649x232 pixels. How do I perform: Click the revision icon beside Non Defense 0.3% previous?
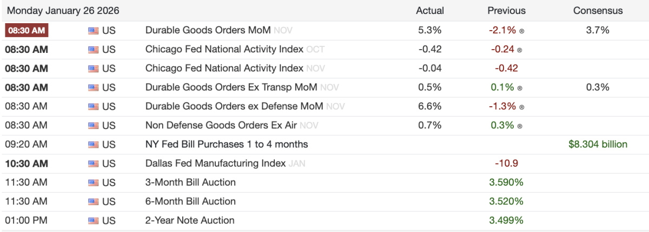pyautogui.click(x=520, y=126)
